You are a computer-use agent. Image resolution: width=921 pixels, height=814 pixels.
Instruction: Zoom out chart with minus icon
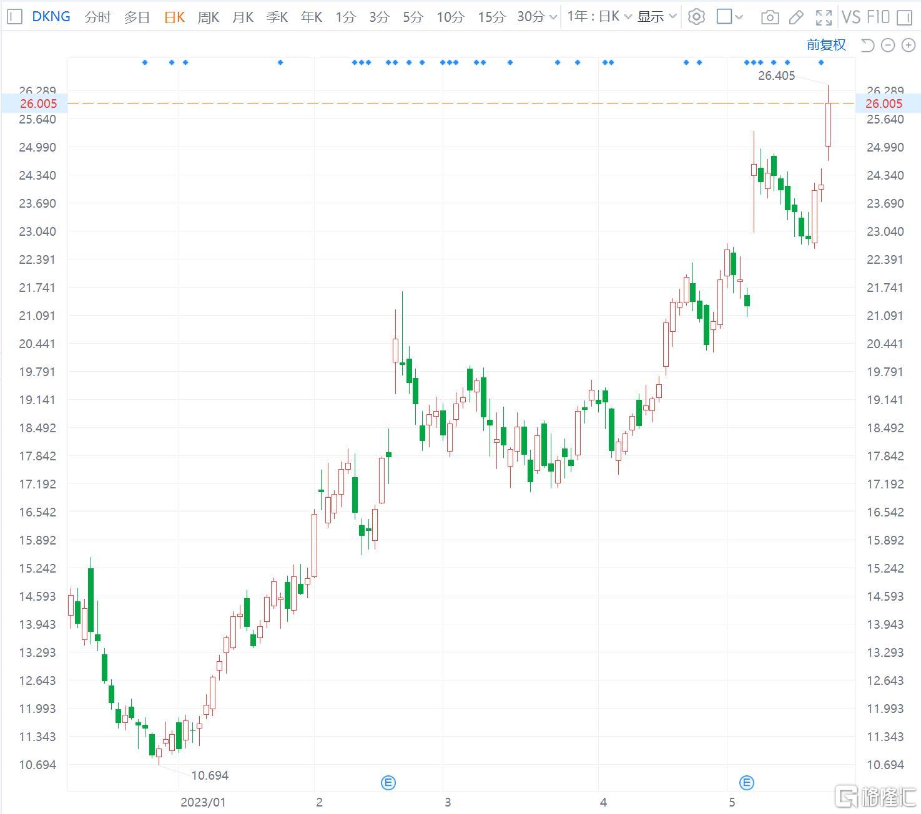point(888,45)
